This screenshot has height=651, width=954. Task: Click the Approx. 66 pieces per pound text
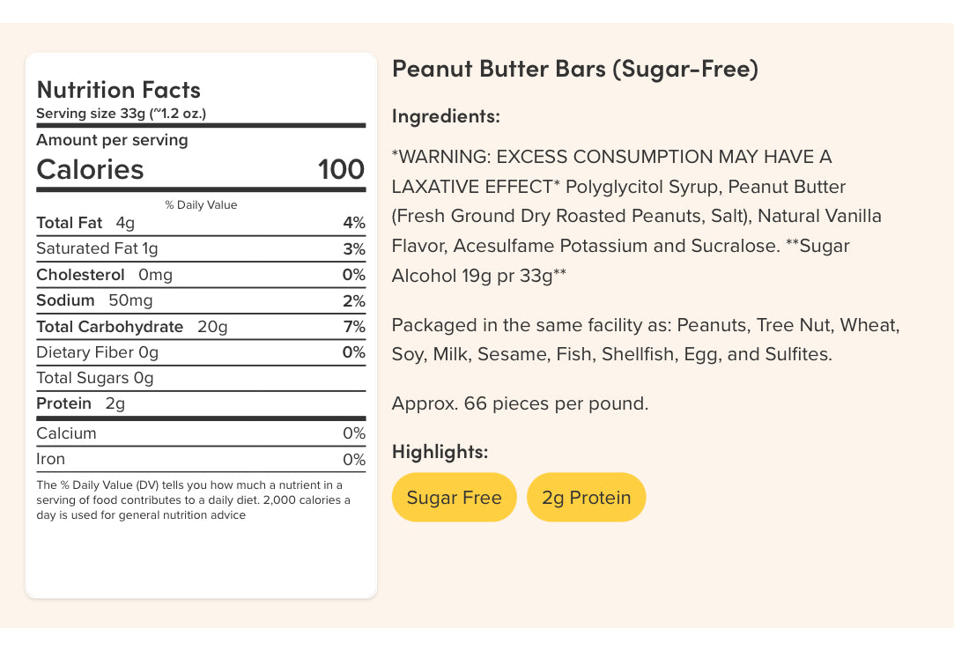520,404
